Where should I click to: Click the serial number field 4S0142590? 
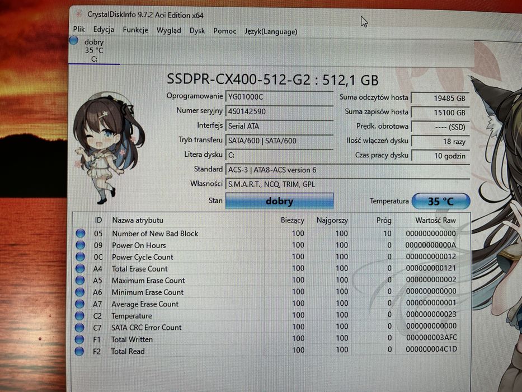[x=279, y=111]
